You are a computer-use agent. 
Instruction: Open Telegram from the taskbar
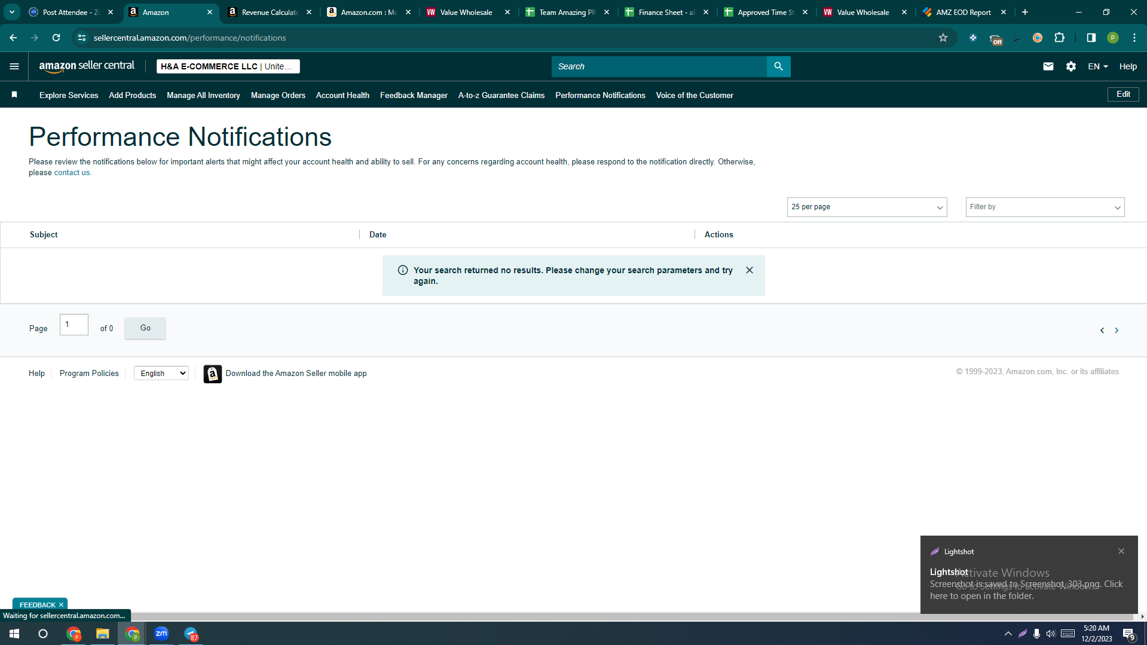[x=191, y=634]
